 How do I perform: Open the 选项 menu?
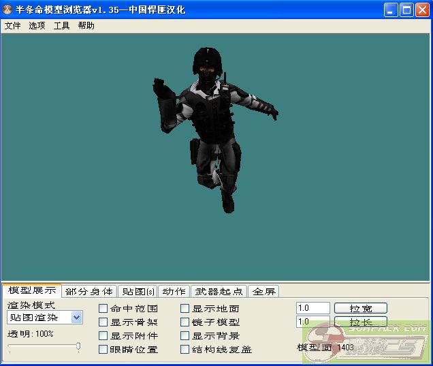pyautogui.click(x=37, y=26)
